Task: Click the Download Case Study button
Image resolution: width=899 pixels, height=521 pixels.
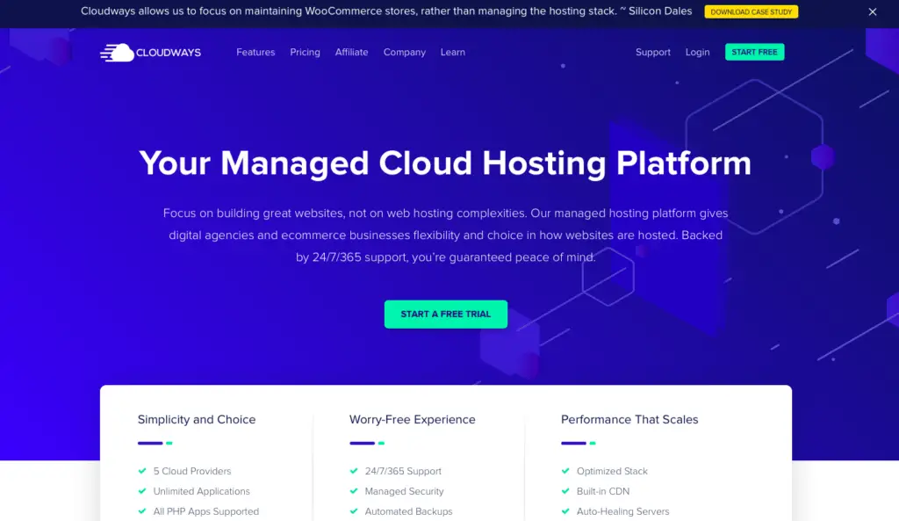Action: pyautogui.click(x=752, y=11)
